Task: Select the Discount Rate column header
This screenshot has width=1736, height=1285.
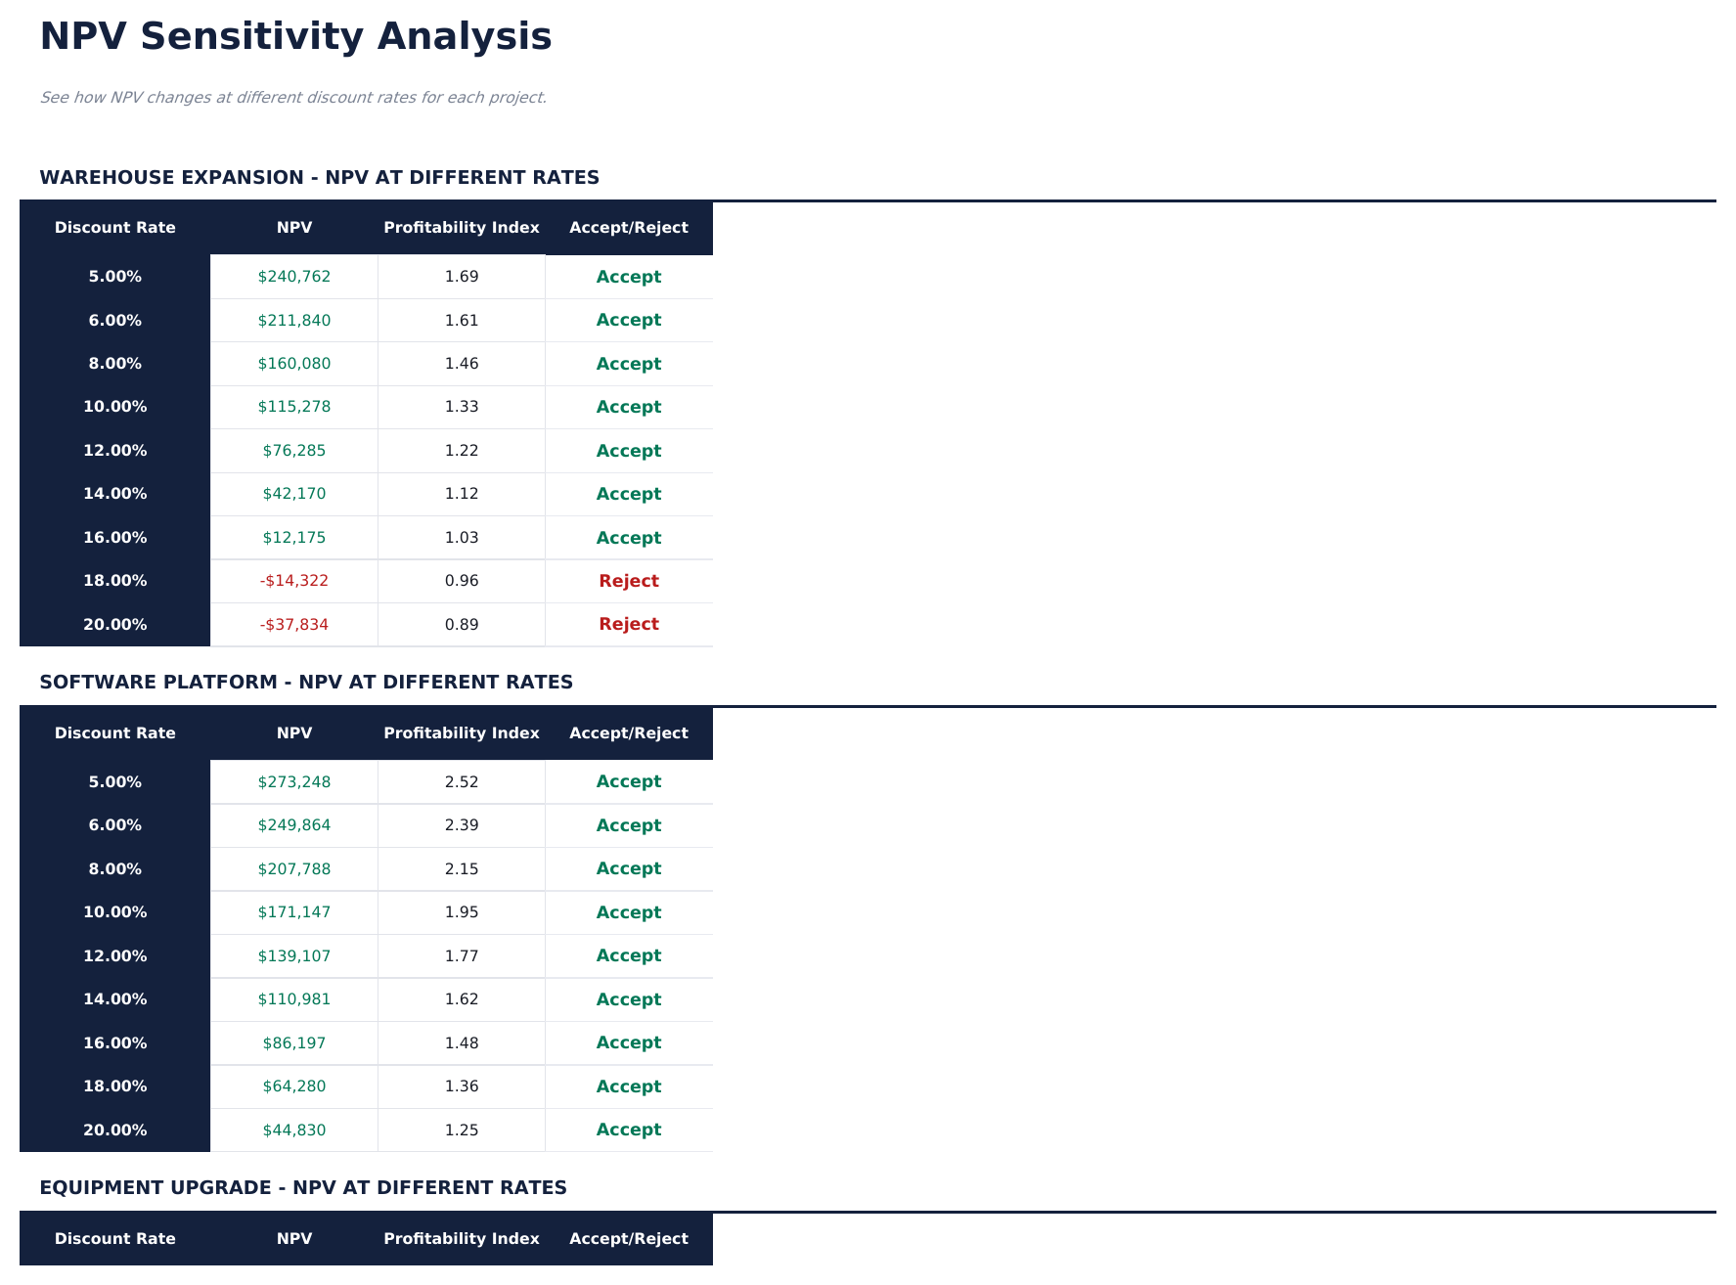Action: click(114, 228)
